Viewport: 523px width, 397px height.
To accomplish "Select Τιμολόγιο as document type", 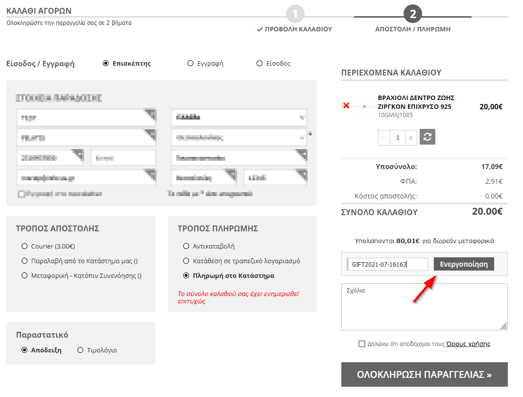I will [81, 350].
